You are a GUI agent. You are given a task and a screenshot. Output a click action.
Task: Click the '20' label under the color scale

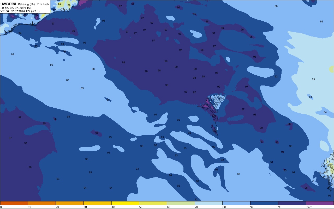click(x=57, y=207)
